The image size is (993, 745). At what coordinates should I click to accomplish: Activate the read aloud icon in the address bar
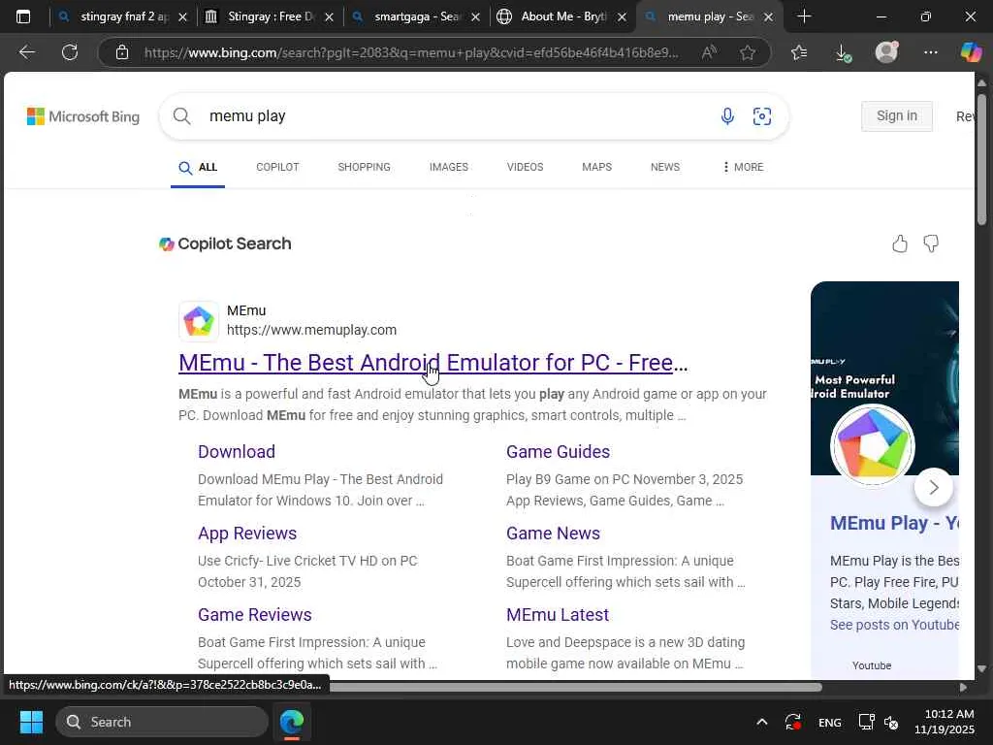[x=709, y=52]
